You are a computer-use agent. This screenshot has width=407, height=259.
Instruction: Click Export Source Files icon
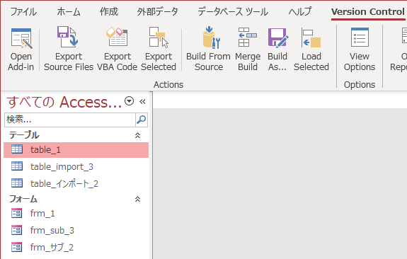(x=67, y=37)
